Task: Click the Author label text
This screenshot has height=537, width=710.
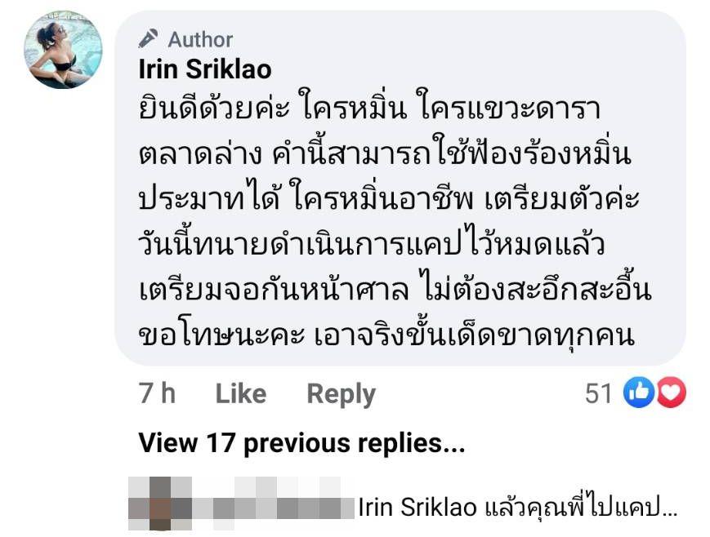Action: (x=200, y=39)
